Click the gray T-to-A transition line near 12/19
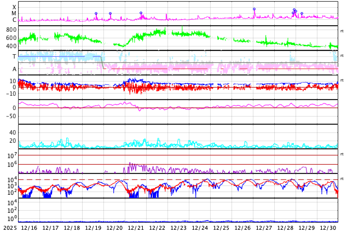Image resolution: width=347 pixels, height=232 pixels. tap(102, 62)
